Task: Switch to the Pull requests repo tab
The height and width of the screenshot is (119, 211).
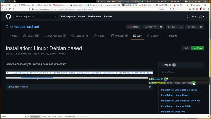Action: [x=55, y=36]
